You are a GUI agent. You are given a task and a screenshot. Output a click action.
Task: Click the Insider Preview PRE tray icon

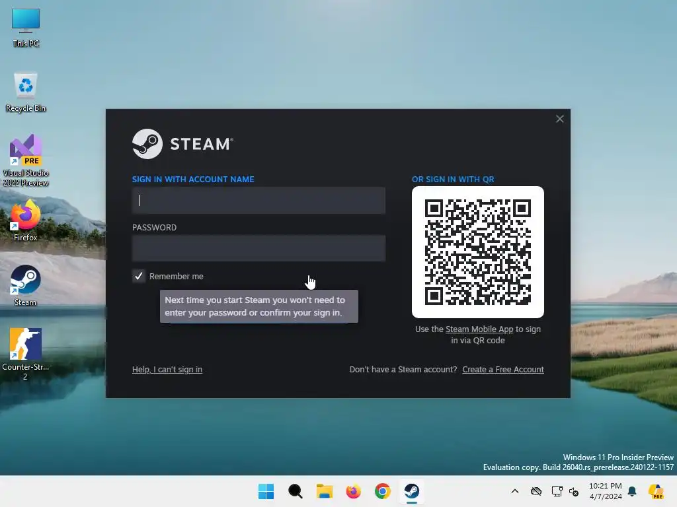coord(656,491)
